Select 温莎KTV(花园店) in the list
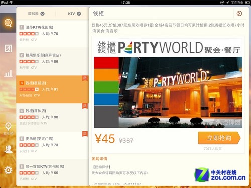This screenshot has width=251, height=188. (x=53, y=34)
